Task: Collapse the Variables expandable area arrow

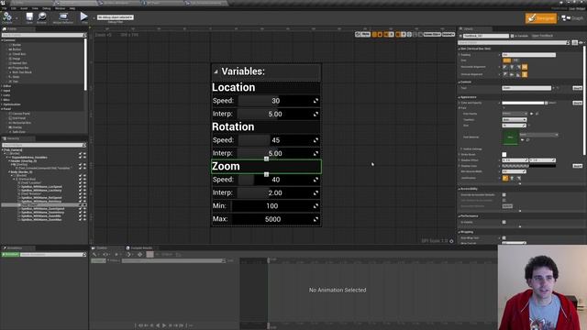Action: 216,71
